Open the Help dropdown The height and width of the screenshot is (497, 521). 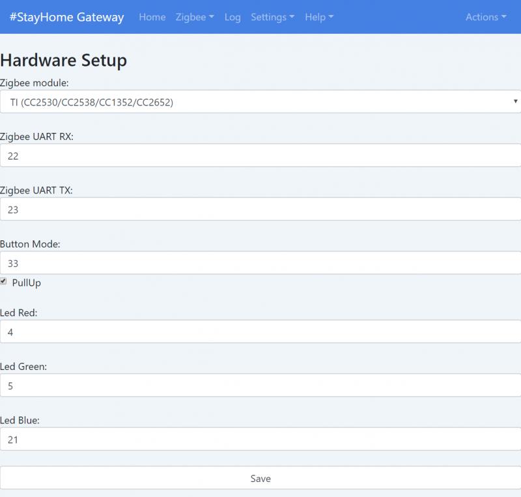[319, 17]
